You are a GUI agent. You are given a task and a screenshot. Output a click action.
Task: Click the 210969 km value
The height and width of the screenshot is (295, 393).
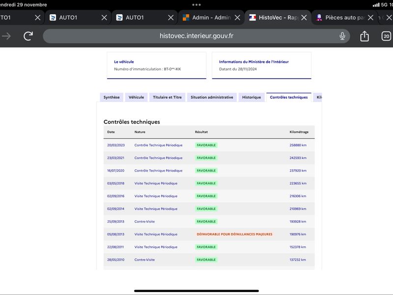point(298,209)
